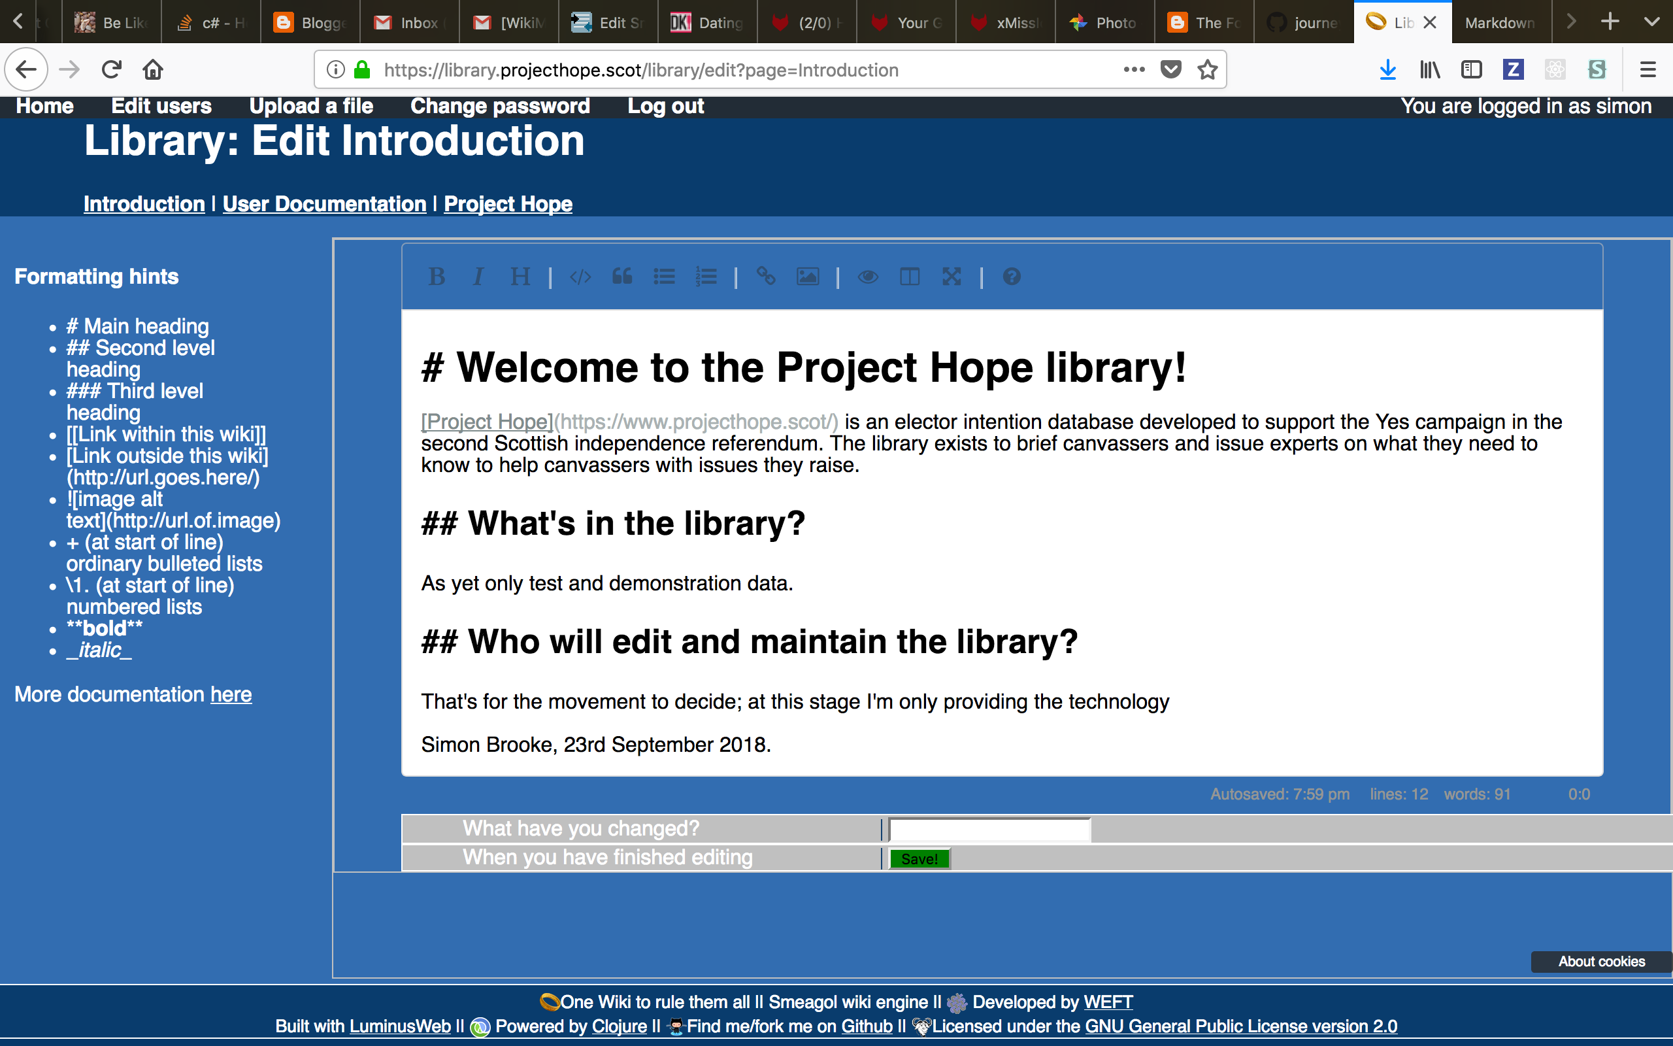The width and height of the screenshot is (1673, 1046).
Task: Click the blockquote icon
Action: tap(622, 277)
